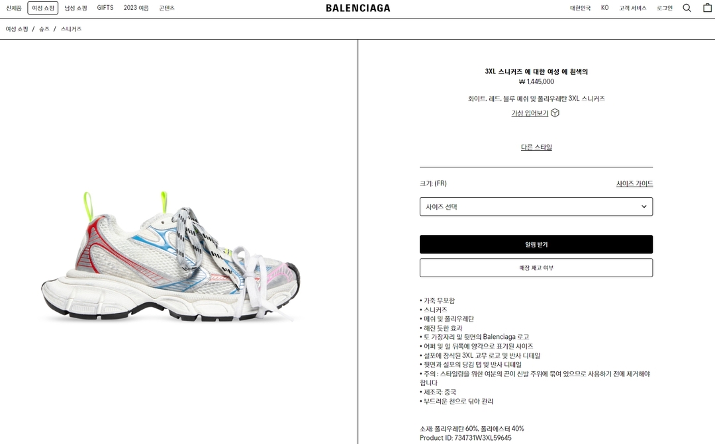Click the sneaker product image
Screen dimensions: 715x444
(x=171, y=257)
